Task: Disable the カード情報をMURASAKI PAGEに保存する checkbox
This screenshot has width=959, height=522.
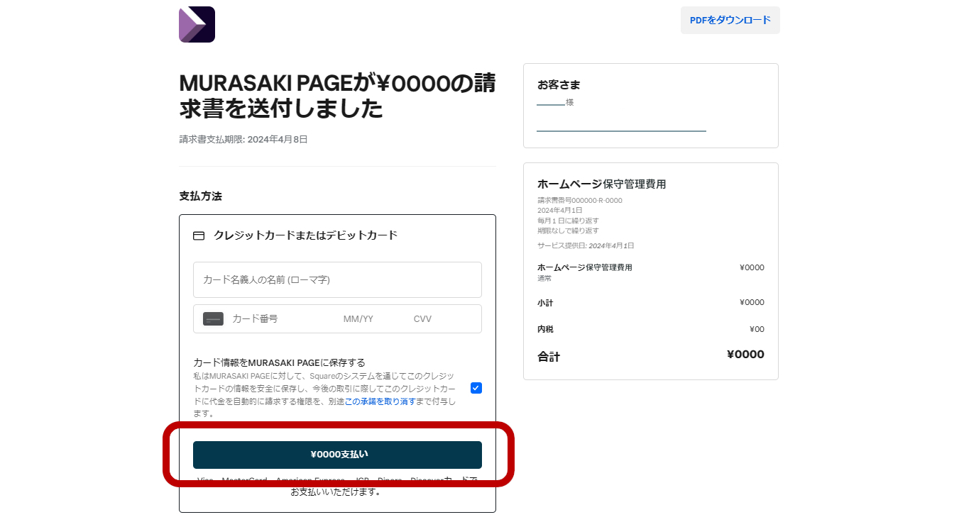Action: coord(476,388)
